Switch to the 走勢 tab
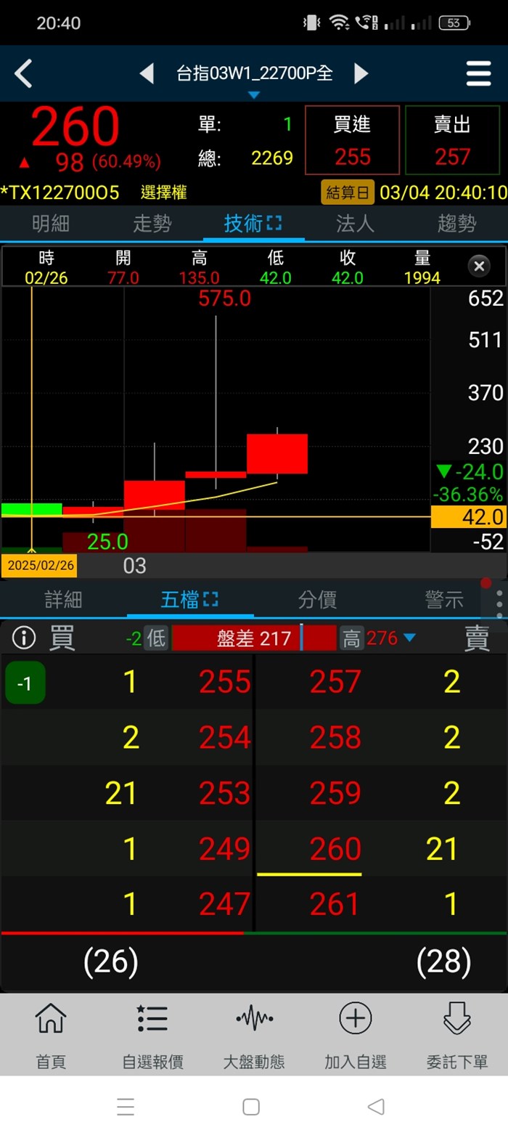The image size is (508, 1138). tap(152, 224)
